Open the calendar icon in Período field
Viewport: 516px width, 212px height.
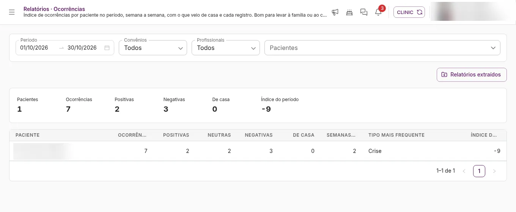pyautogui.click(x=107, y=48)
